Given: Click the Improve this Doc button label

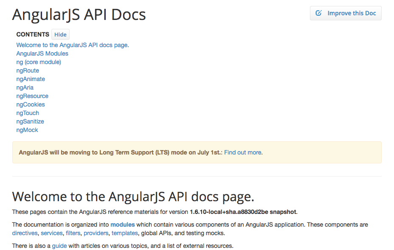Looking at the screenshot, I should [352, 13].
